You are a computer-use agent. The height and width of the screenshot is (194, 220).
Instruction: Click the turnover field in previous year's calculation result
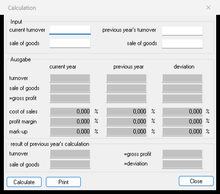pyautogui.click(x=70, y=153)
